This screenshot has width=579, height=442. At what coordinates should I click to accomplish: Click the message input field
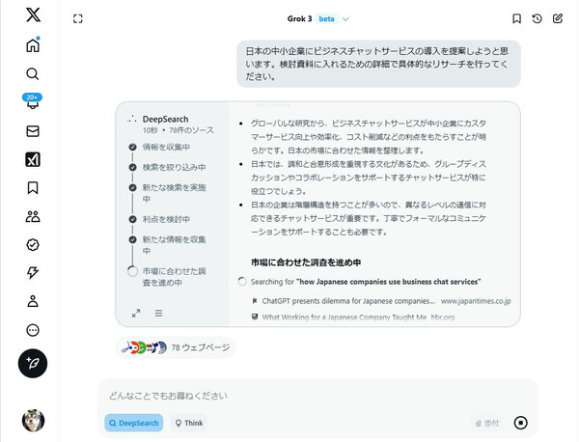click(317, 396)
